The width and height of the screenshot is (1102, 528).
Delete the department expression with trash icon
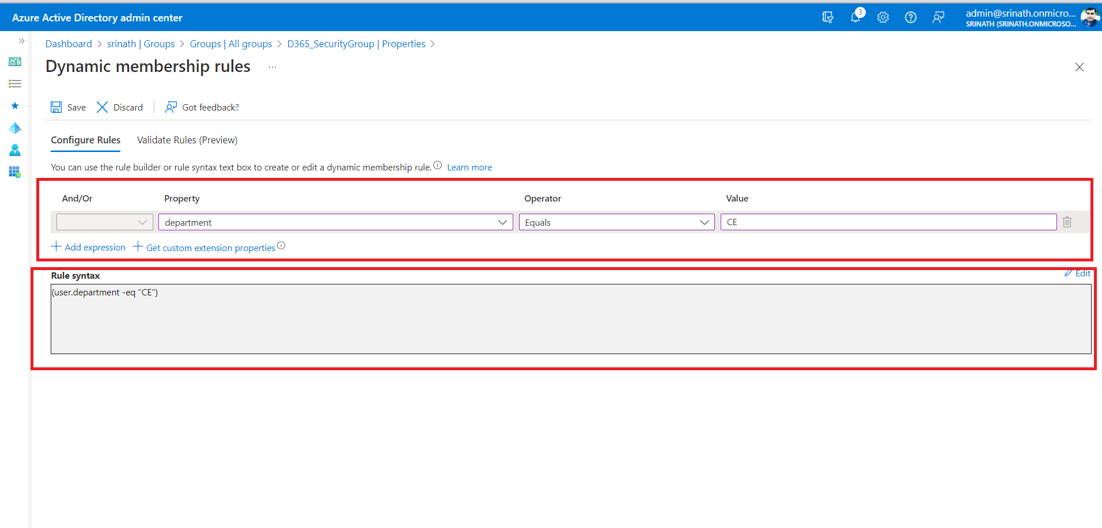coord(1067,222)
